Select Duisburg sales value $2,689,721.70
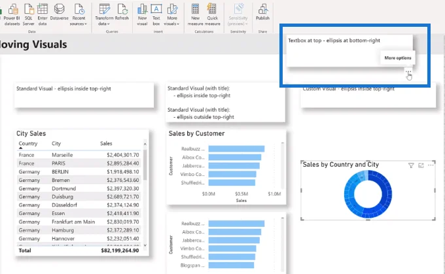445x274 pixels. (123, 197)
